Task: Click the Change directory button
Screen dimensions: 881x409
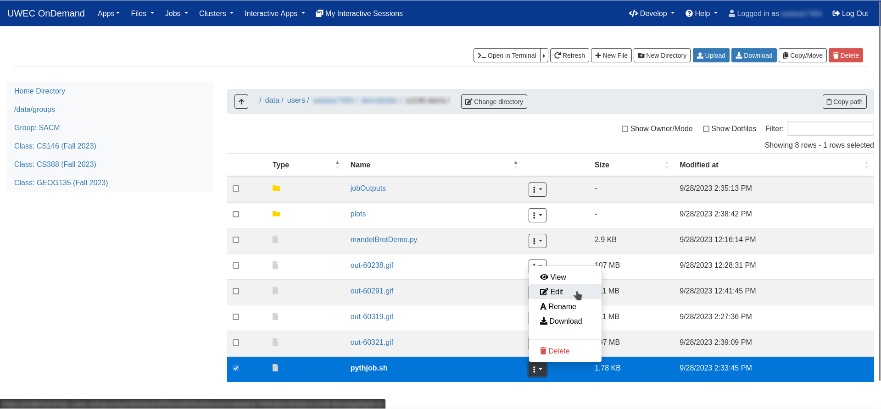Action: click(x=494, y=102)
